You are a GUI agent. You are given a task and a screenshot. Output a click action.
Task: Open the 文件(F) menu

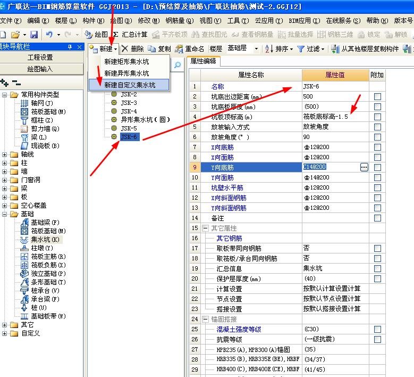[11, 21]
